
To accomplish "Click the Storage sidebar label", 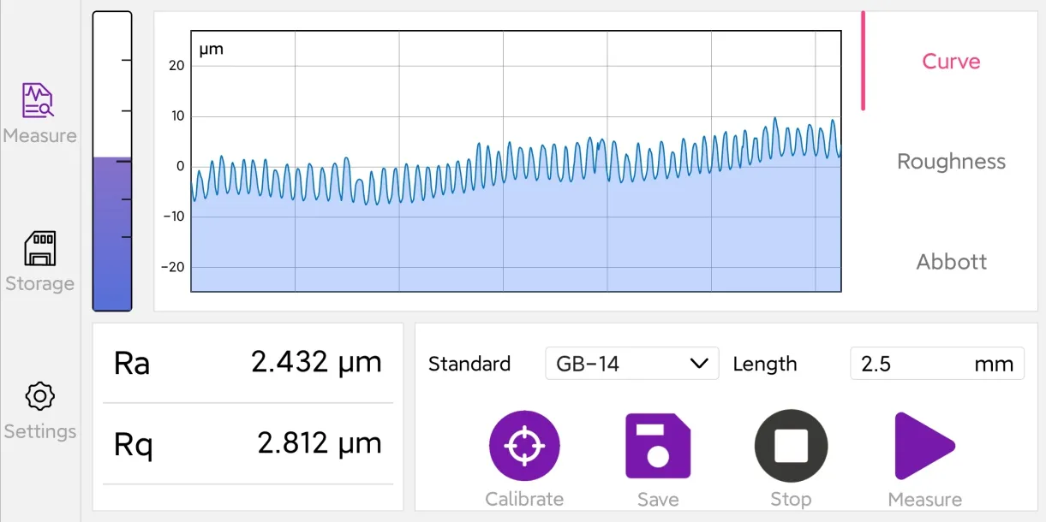I will [x=39, y=283].
